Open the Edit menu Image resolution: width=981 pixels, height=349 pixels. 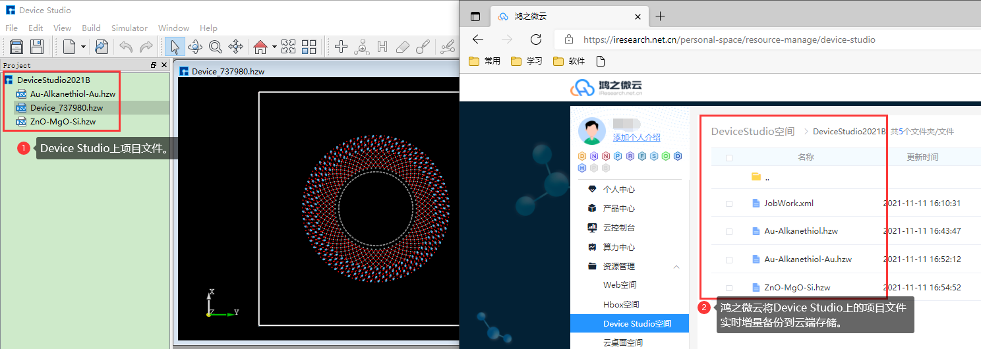click(36, 28)
